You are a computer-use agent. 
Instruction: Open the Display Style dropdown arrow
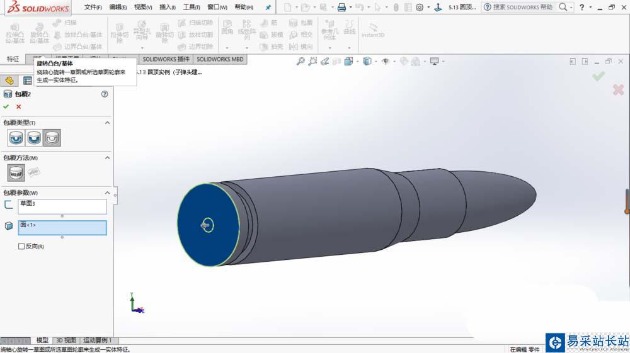tap(375, 62)
